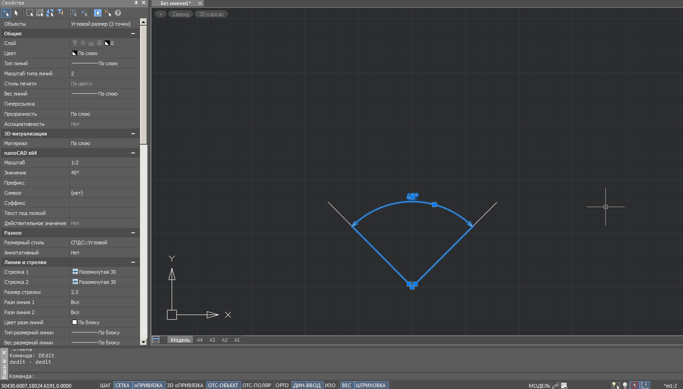
Task: Collapse the Разное section
Action: pyautogui.click(x=133, y=233)
